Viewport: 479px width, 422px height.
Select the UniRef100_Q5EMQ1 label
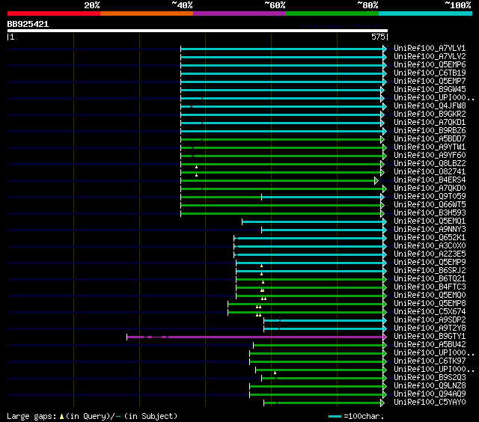[430, 221]
